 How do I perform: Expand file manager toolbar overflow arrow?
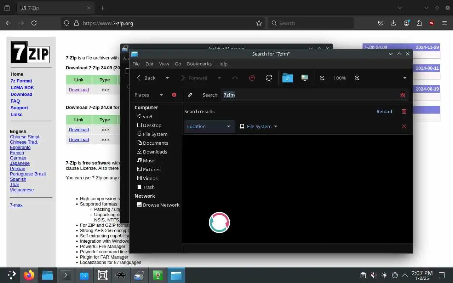coord(405,78)
